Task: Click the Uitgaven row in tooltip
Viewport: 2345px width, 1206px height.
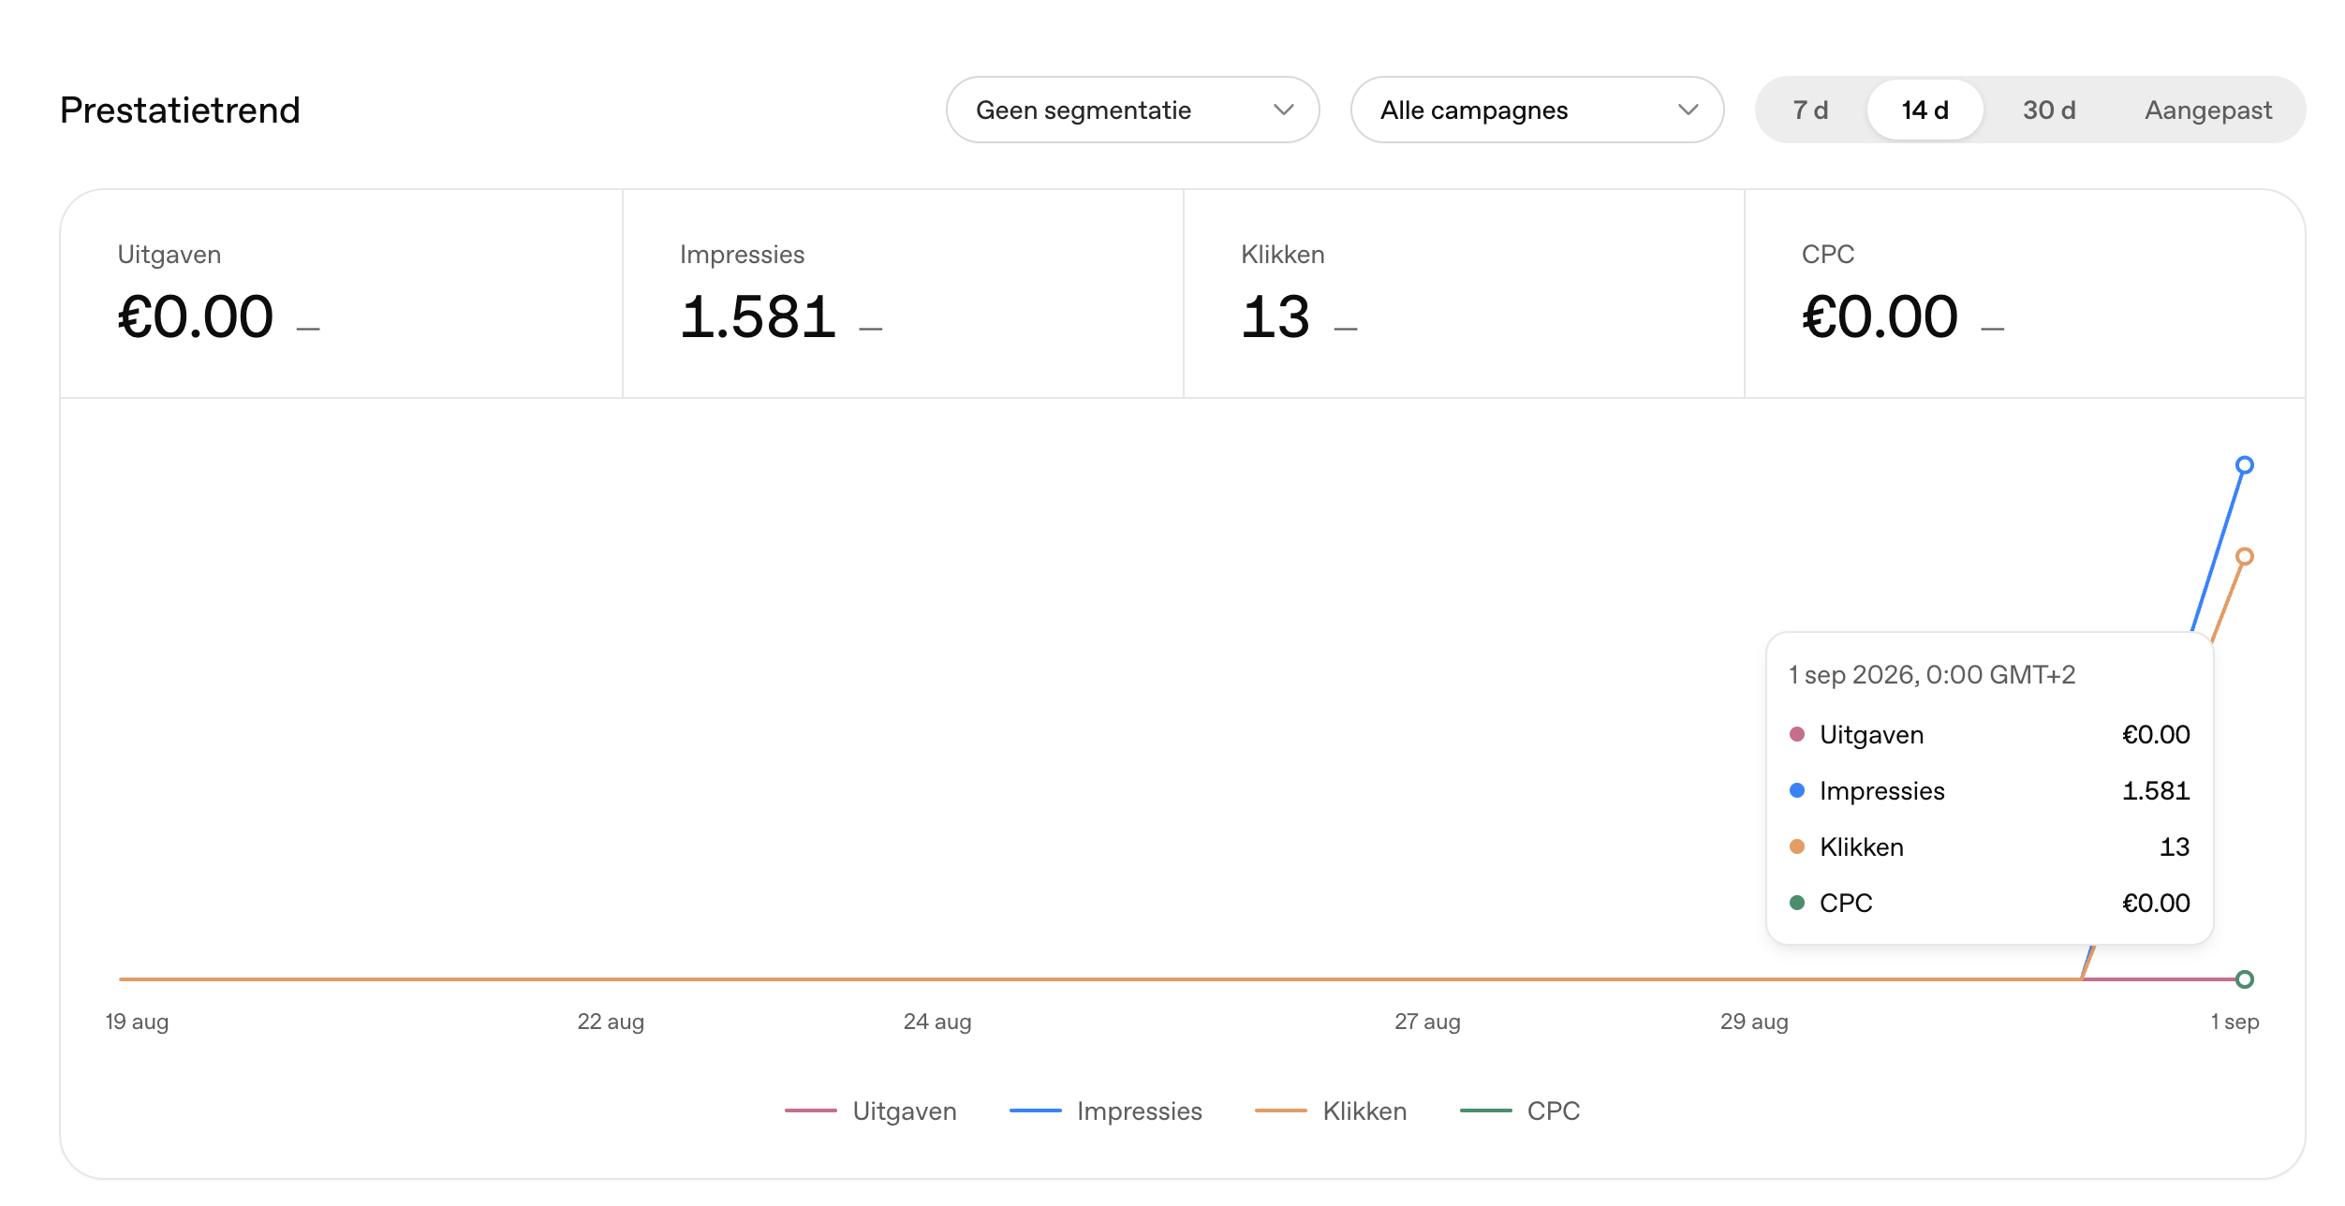Action: [1989, 734]
